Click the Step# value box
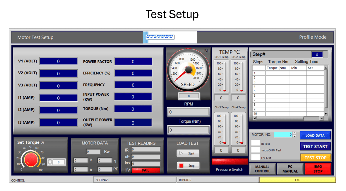This screenshot has height=191, width=346. click(317, 54)
